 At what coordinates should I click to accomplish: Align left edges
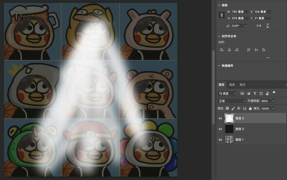(222, 50)
